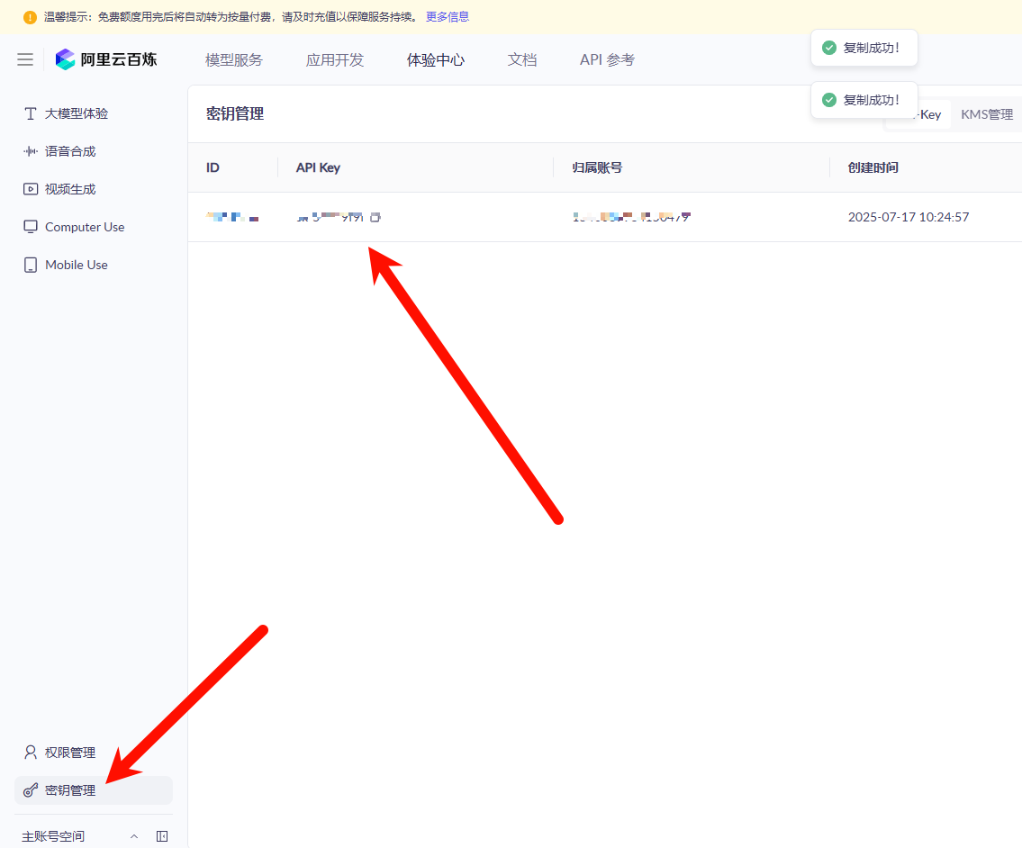
Task: Open 权限管理 in the sidebar
Action: [70, 753]
